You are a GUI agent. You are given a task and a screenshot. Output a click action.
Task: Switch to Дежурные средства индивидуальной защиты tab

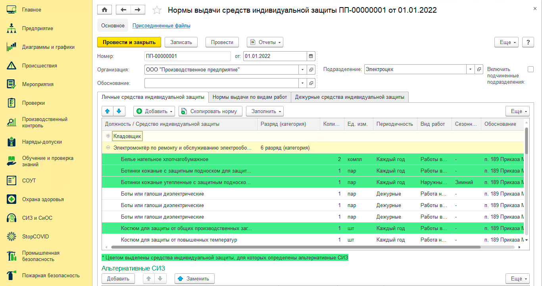click(350, 97)
